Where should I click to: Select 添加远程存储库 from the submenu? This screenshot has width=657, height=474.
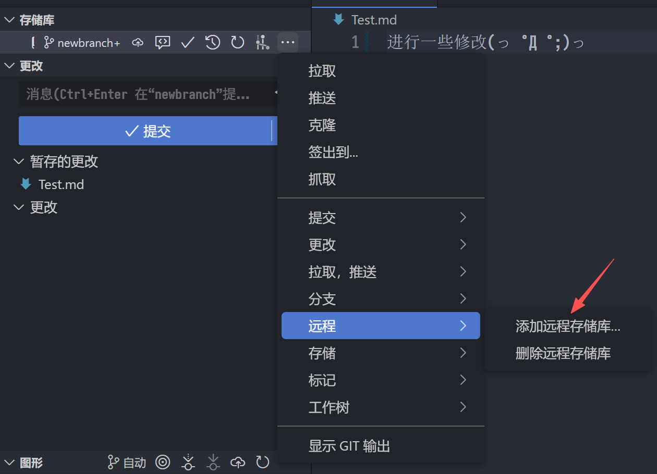click(x=568, y=327)
